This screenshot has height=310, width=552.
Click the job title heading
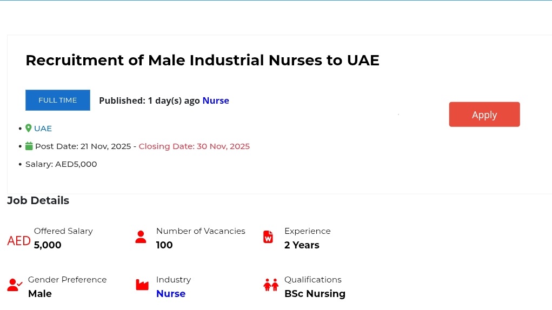(x=202, y=60)
